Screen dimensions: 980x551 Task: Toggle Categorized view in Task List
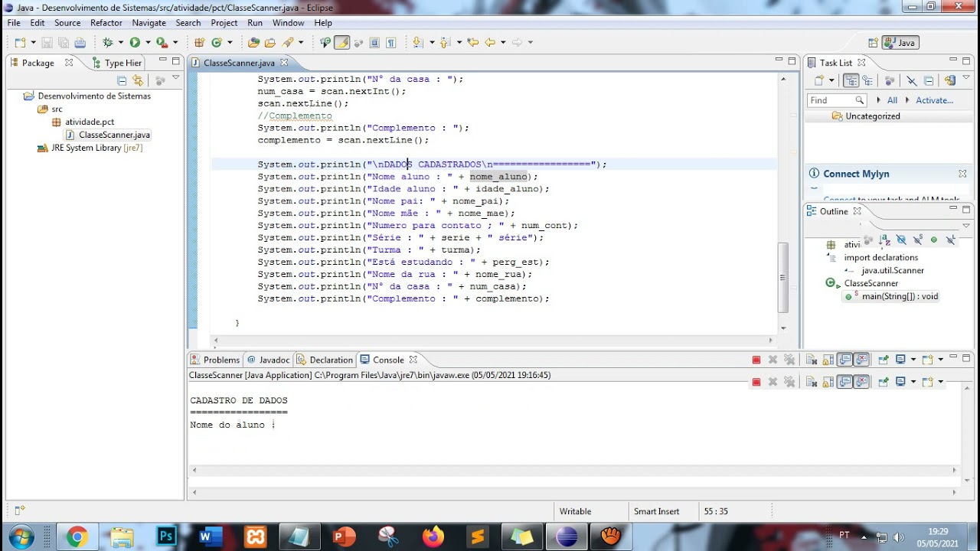point(851,80)
